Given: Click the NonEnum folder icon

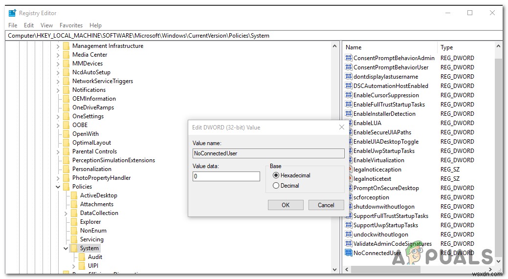Looking at the screenshot, I should [x=74, y=231].
